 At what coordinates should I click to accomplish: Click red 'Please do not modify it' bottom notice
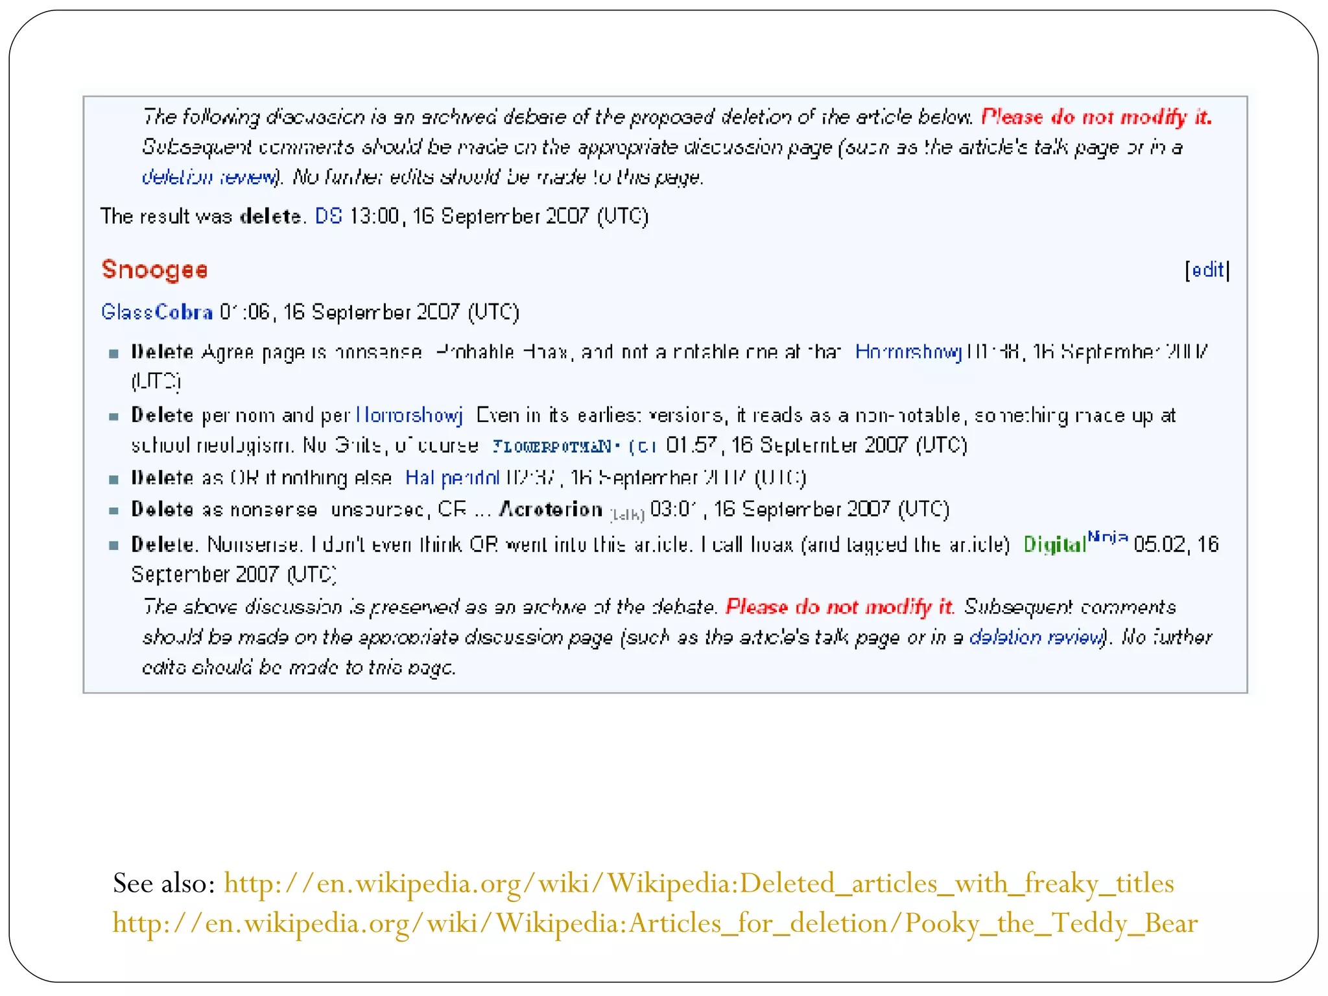tap(840, 607)
